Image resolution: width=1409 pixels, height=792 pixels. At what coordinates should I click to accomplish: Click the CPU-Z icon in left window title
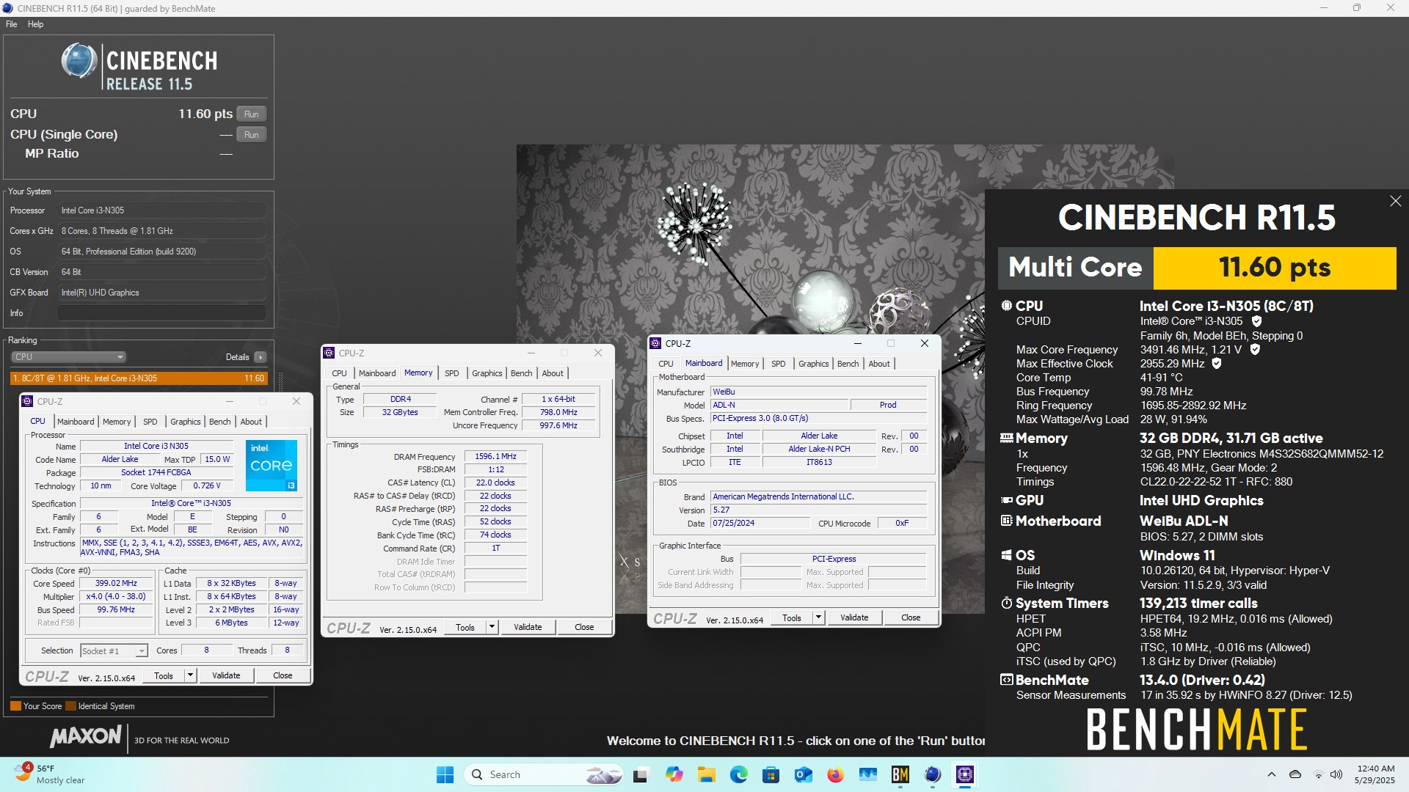point(28,402)
